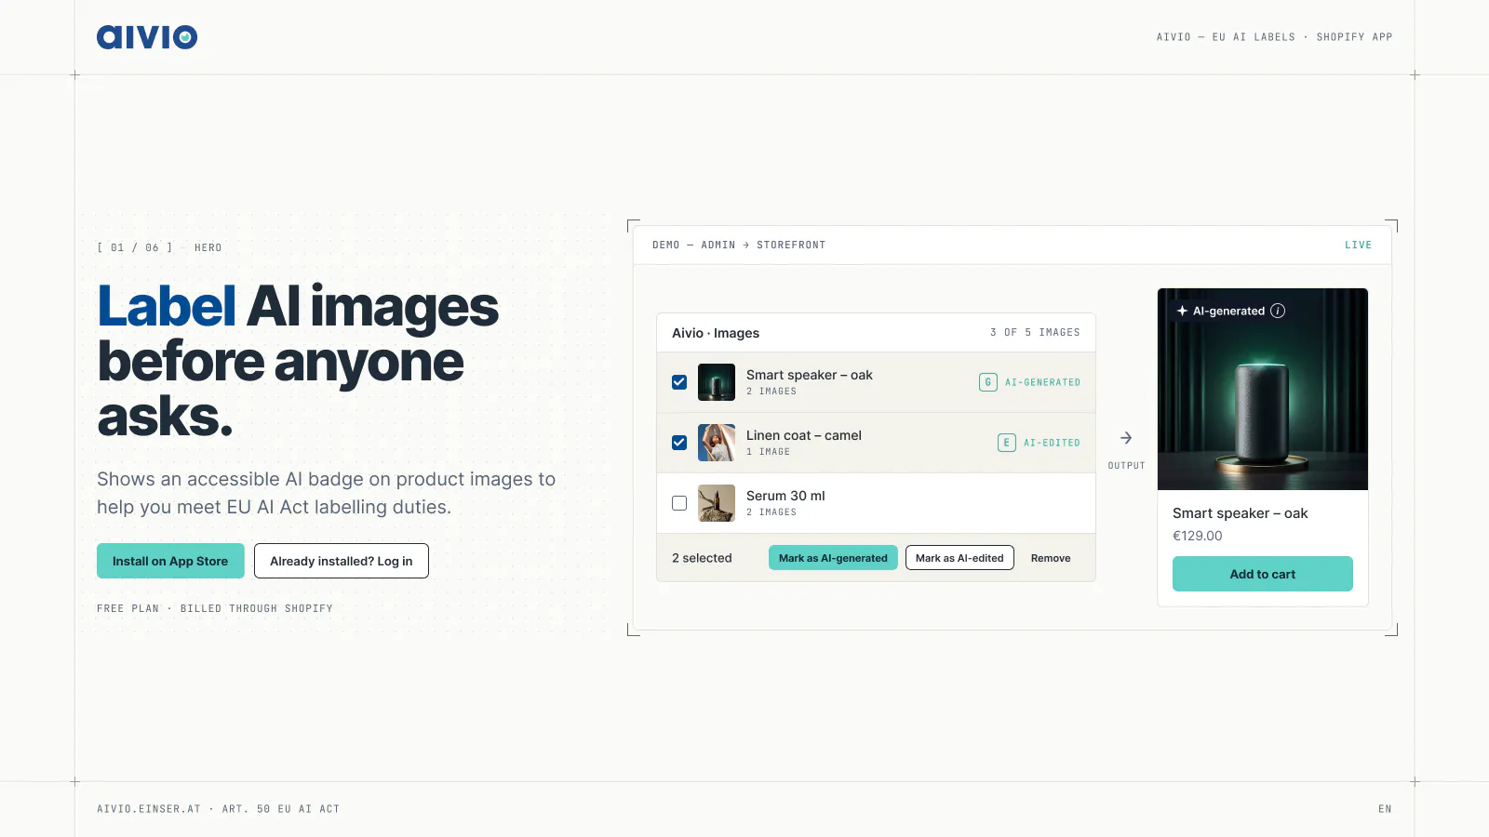
Task: Click the LIVE status label
Action: (1358, 246)
